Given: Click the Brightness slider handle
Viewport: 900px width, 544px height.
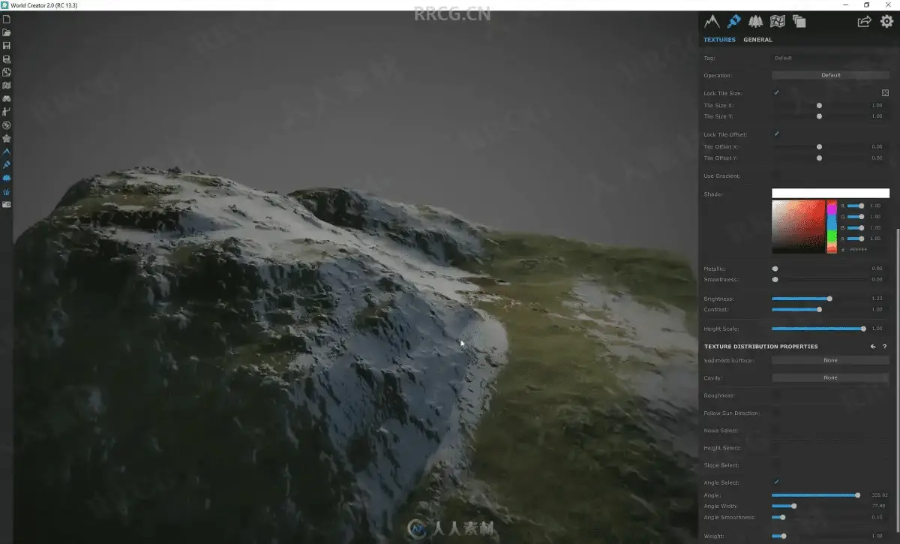Looking at the screenshot, I should 829,299.
